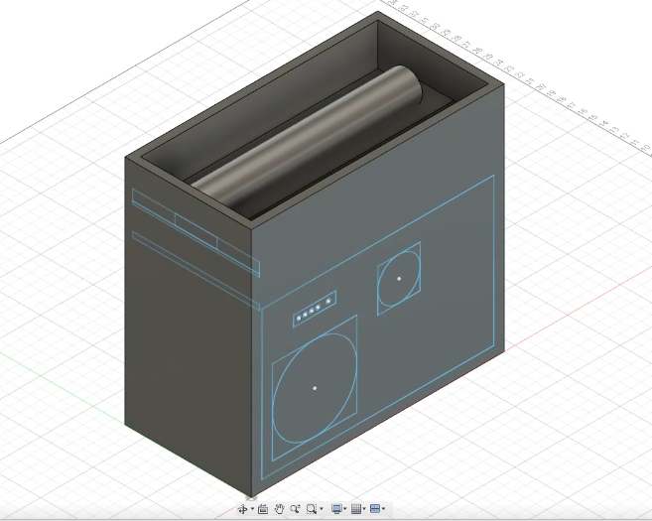Choose the Zoom magnifier tool
Screen dimensions: 652x521
(295, 509)
